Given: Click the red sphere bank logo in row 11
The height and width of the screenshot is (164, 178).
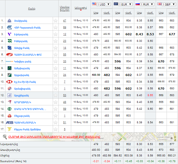Looking at the screenshot, I should coord(10,89).
